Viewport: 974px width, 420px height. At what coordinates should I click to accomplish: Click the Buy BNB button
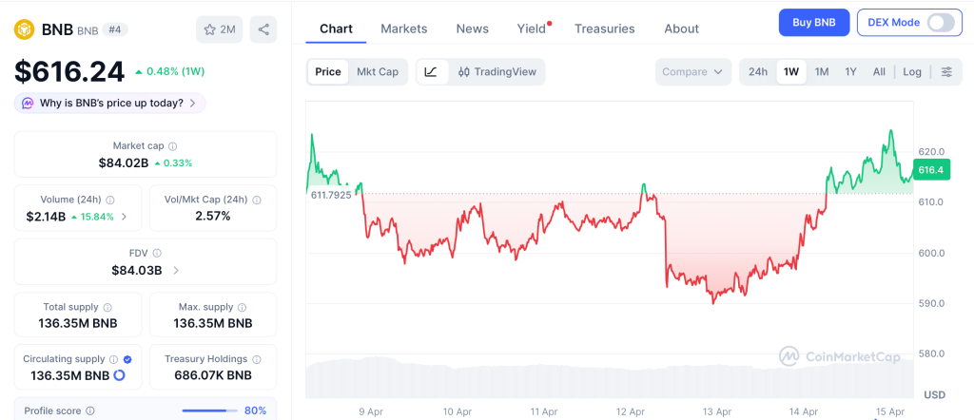[813, 23]
